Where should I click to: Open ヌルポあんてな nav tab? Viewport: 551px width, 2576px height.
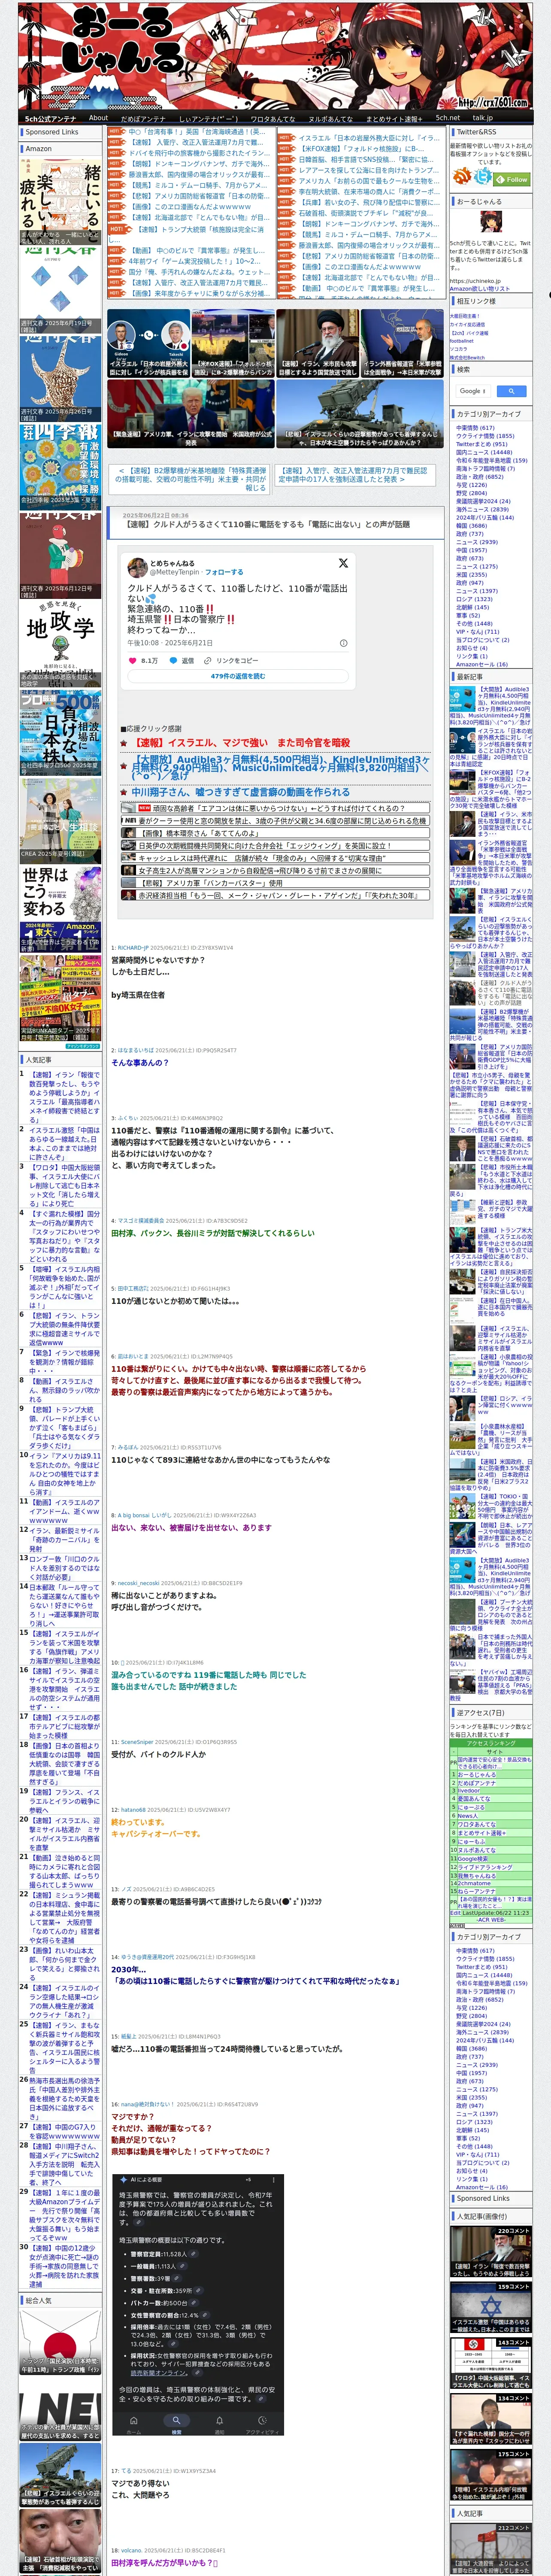pos(330,118)
